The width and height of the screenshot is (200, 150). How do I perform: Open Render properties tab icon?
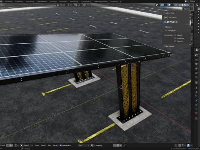point(196,60)
